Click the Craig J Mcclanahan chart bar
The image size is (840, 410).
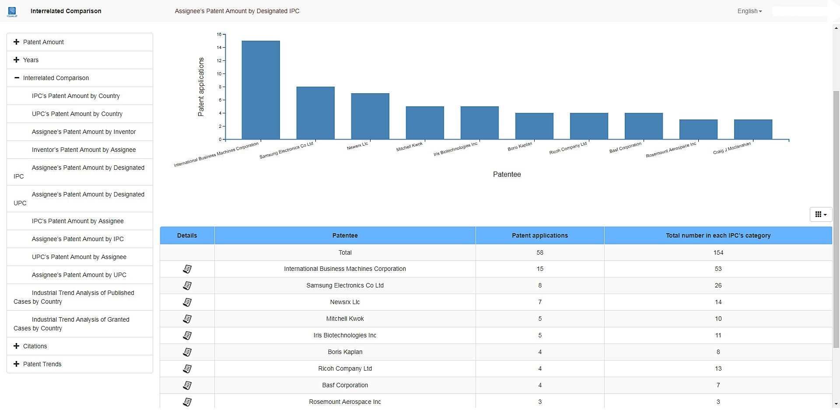(753, 130)
